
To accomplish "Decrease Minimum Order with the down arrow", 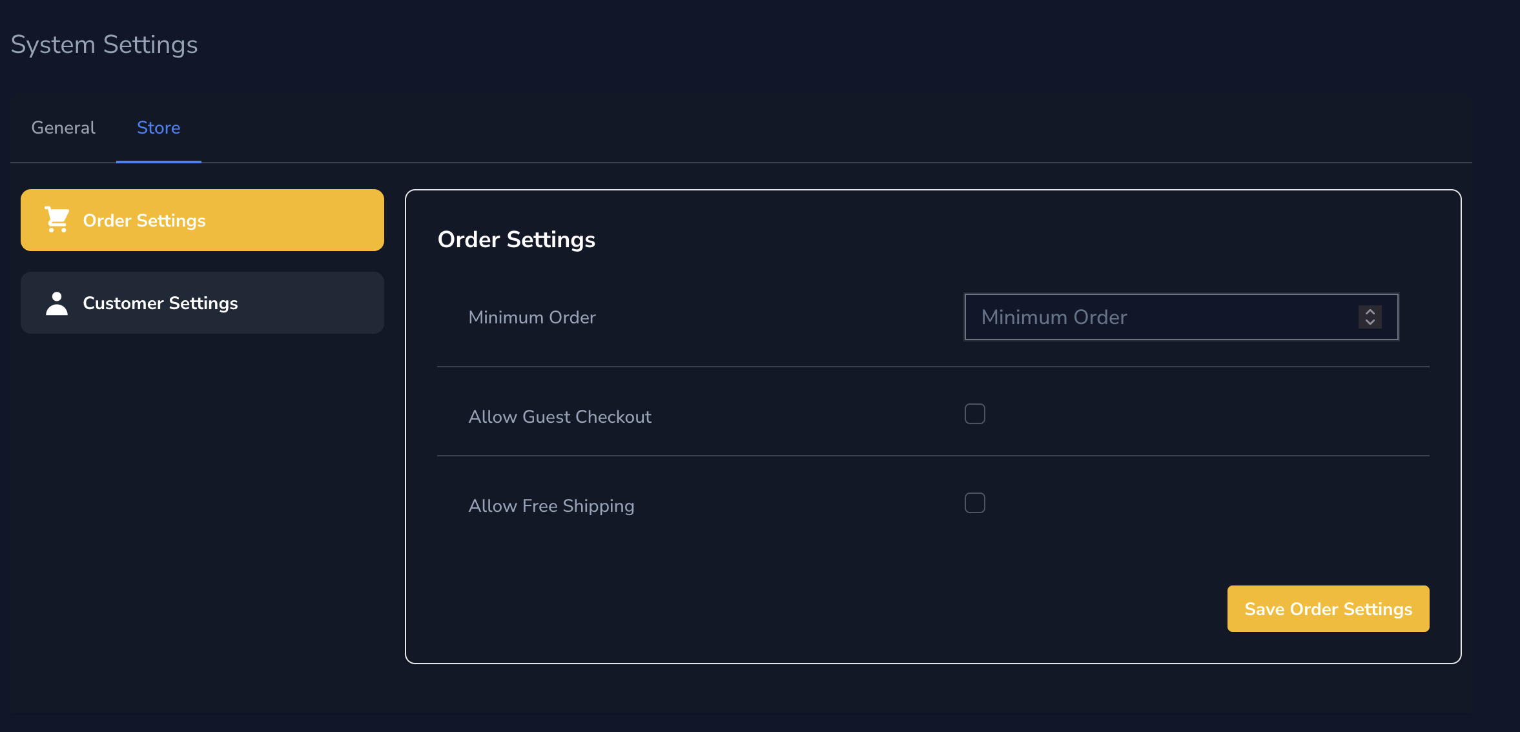I will (1370, 322).
